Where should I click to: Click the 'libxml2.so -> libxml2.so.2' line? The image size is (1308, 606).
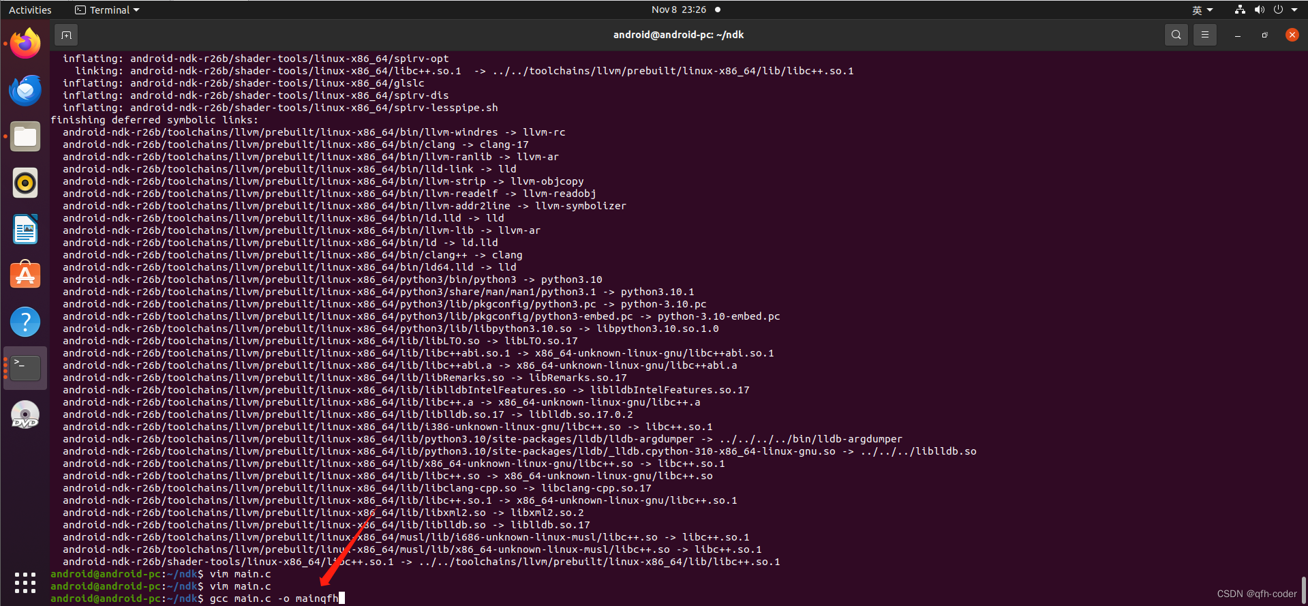coord(323,513)
